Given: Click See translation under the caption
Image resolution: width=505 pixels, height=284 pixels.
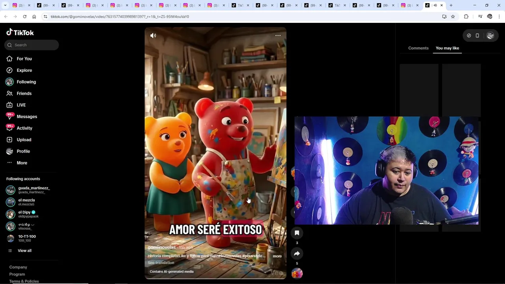Looking at the screenshot, I should click(x=161, y=263).
